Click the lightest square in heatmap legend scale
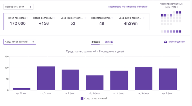 click(x=162, y=31)
